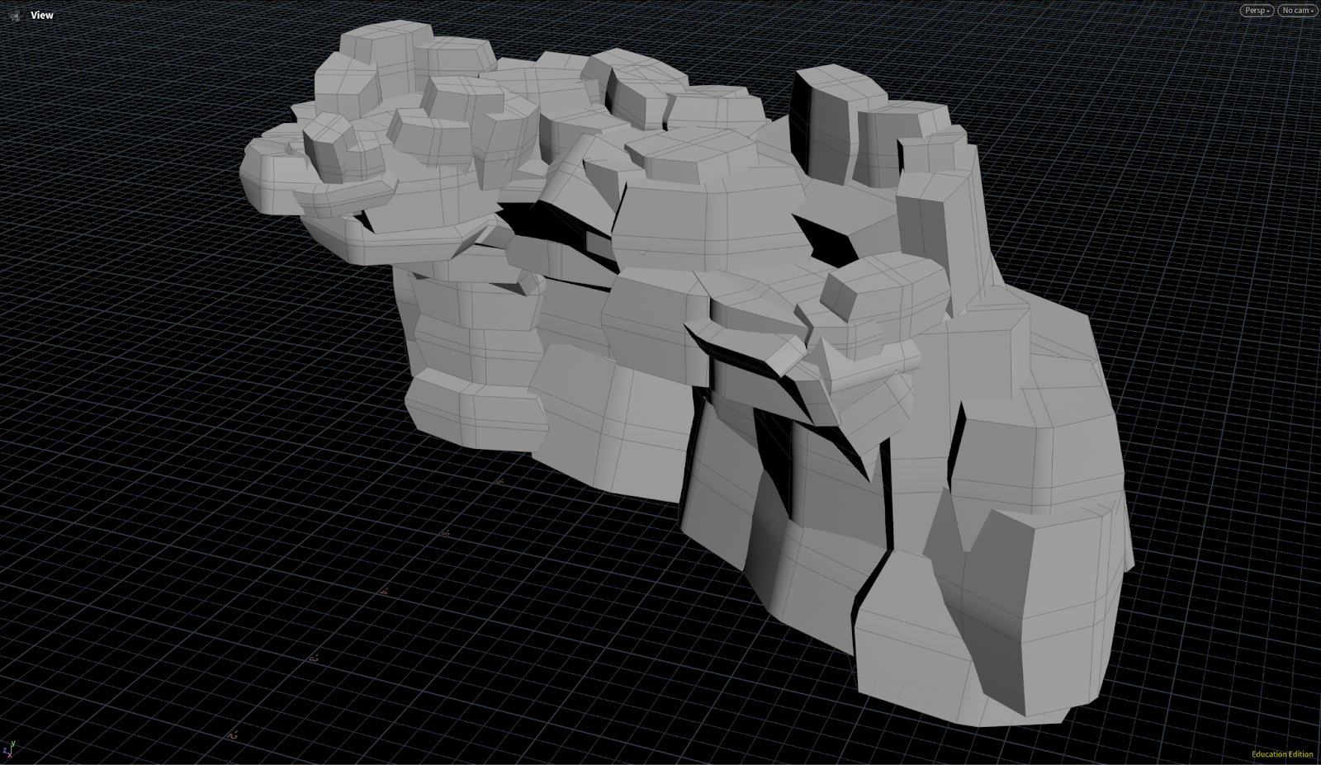Click the -4 grid ruler label
The height and width of the screenshot is (765, 1321).
pos(384,591)
